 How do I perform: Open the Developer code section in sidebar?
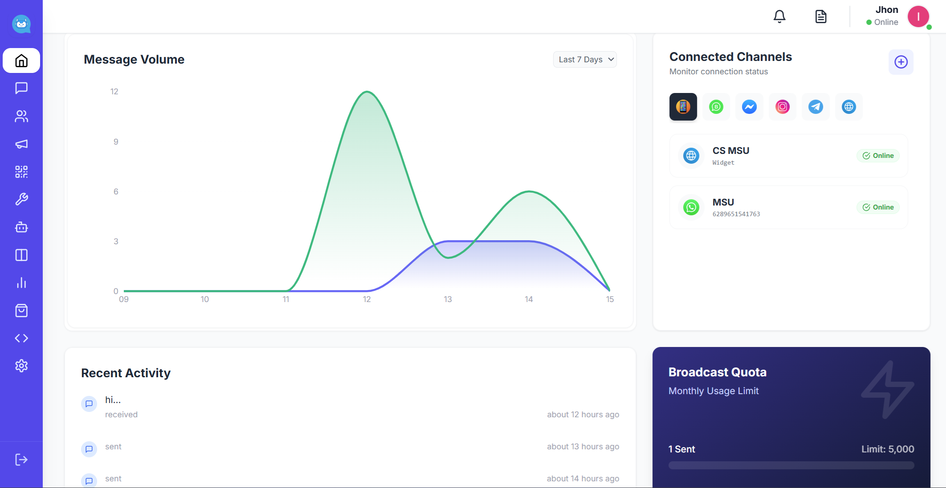tap(21, 338)
